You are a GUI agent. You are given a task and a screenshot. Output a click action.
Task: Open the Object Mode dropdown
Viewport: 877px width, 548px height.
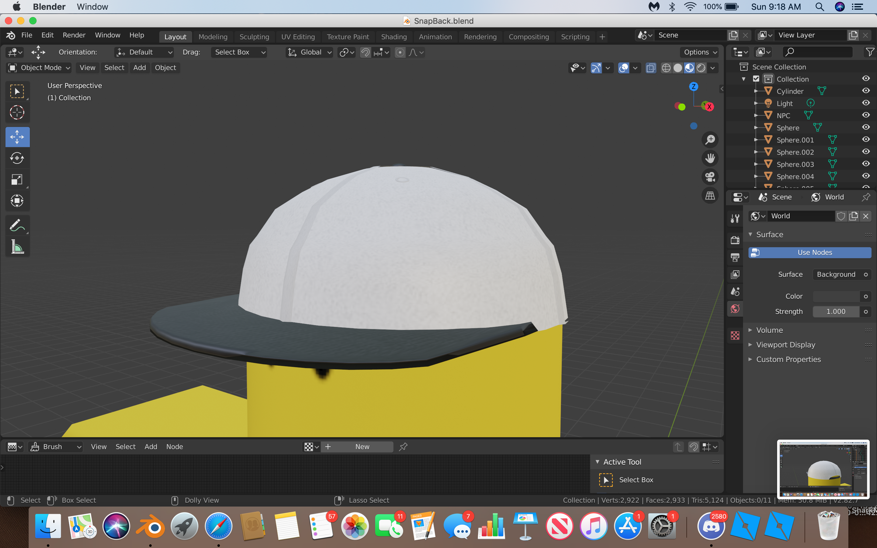39,68
